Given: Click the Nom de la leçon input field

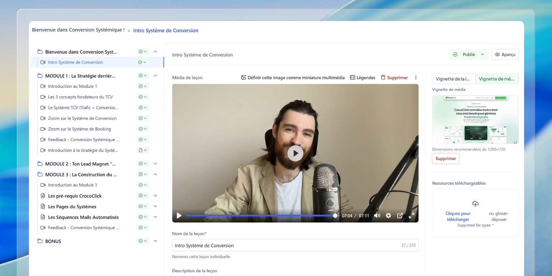Looking at the screenshot, I should coord(295,245).
